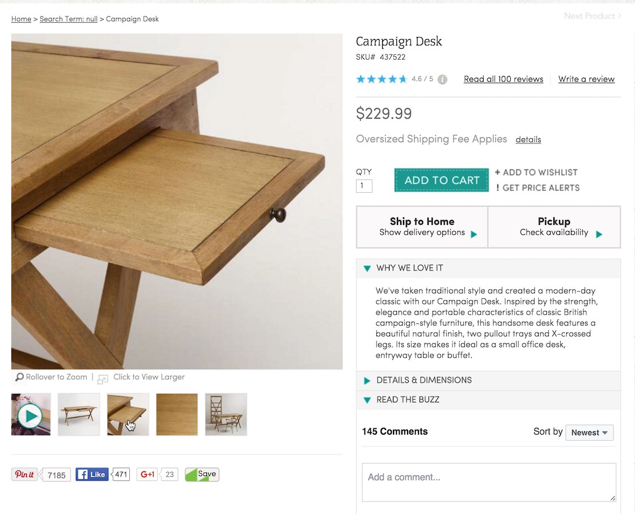Viewport: 635px width, 514px height.
Task: Click the ADD TO CART button
Action: (442, 180)
